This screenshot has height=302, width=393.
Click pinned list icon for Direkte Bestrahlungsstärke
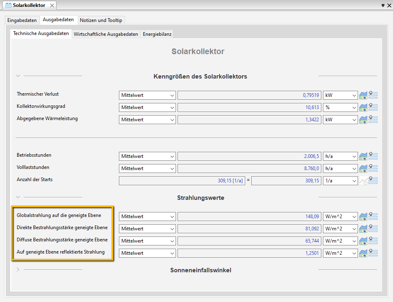point(373,228)
